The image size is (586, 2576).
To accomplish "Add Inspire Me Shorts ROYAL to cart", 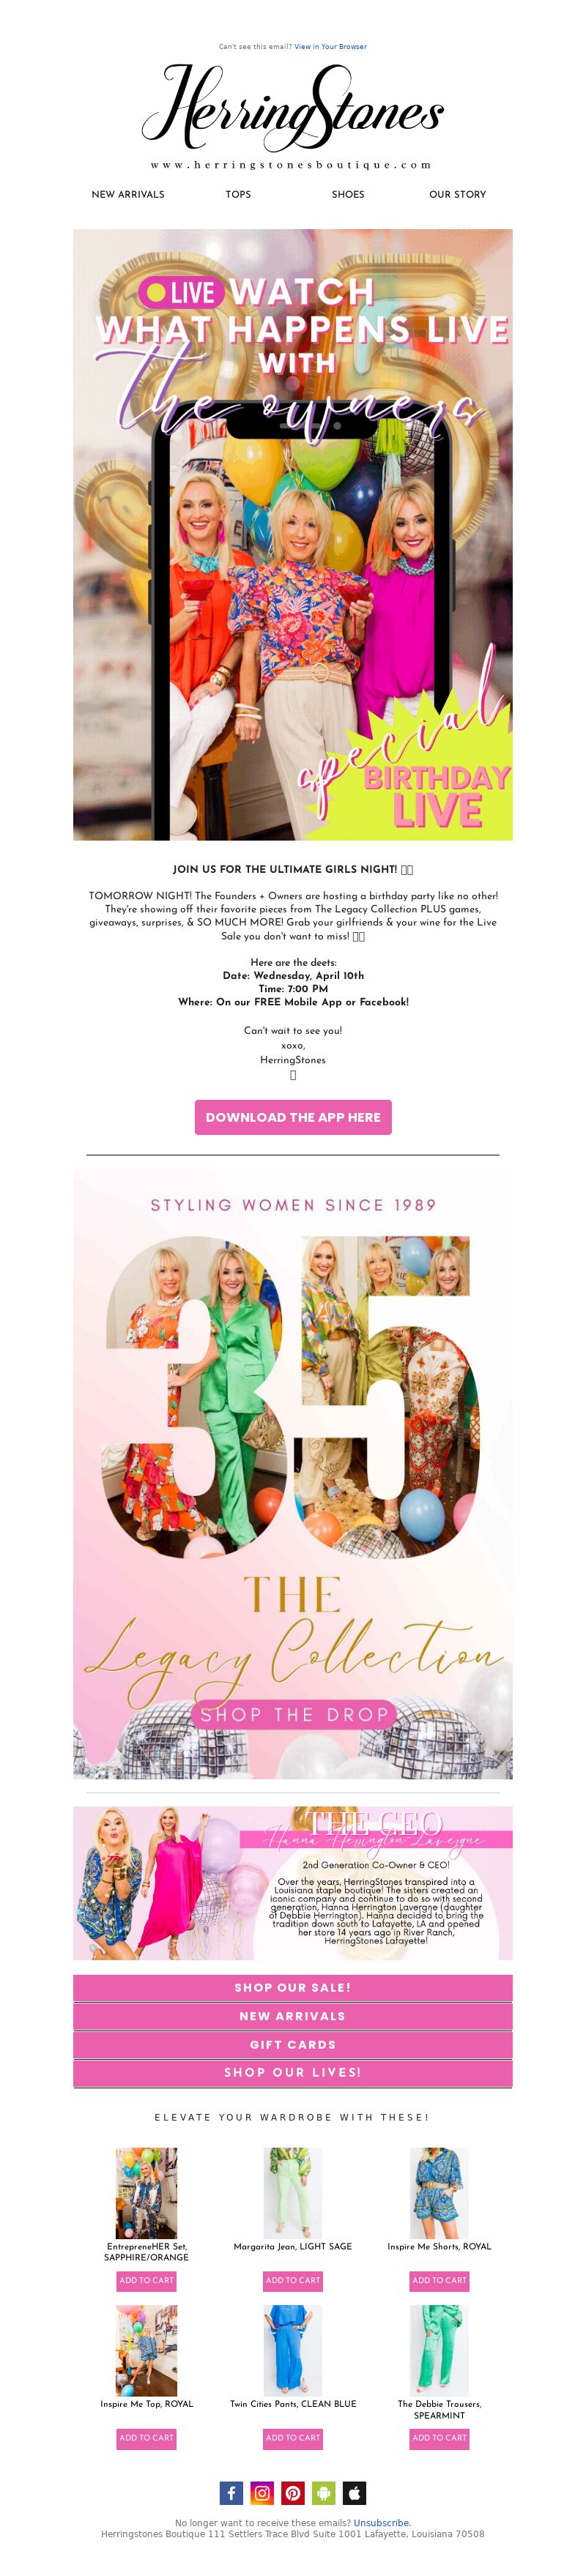I will [440, 2281].
